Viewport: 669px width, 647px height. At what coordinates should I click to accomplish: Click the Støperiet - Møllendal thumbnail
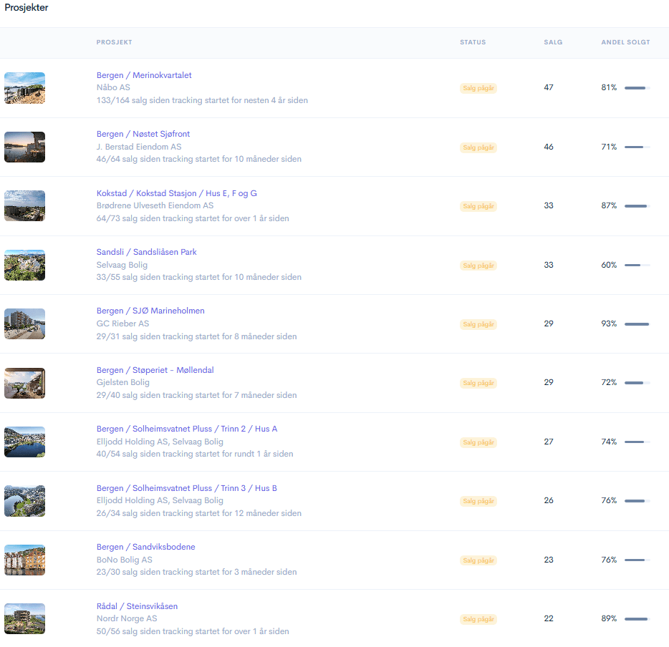[x=25, y=383]
